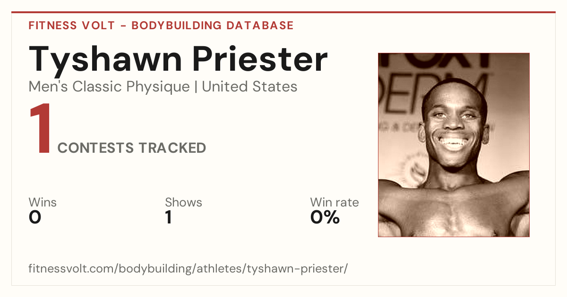Open the fitnessvolt.com athlete profile URL

188,269
